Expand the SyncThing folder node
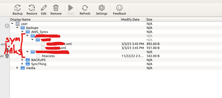 tap(22, 64)
